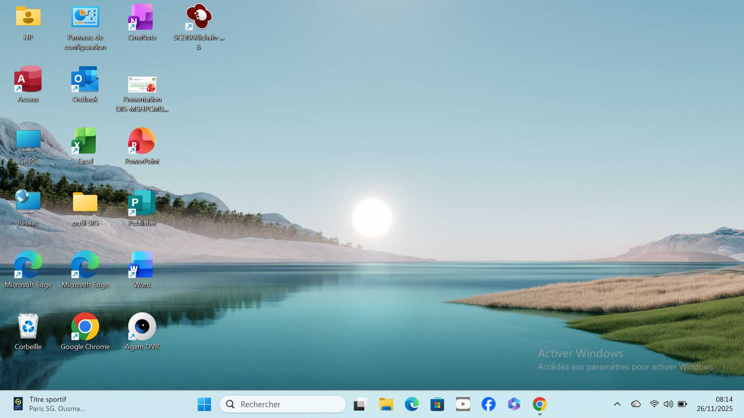Open Microsoft Store from the taskbar
Image resolution: width=744 pixels, height=418 pixels.
[437, 404]
